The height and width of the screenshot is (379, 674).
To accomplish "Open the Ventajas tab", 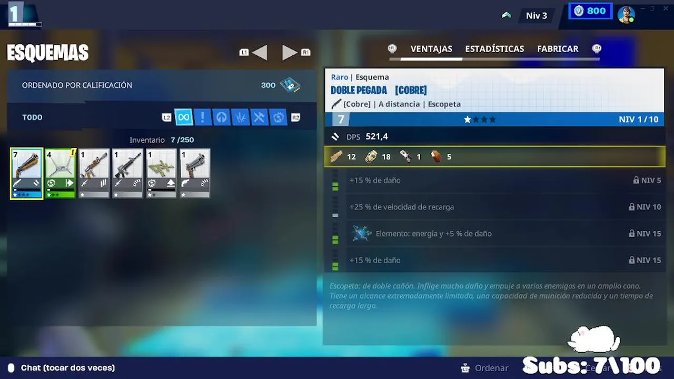I will pyautogui.click(x=431, y=49).
